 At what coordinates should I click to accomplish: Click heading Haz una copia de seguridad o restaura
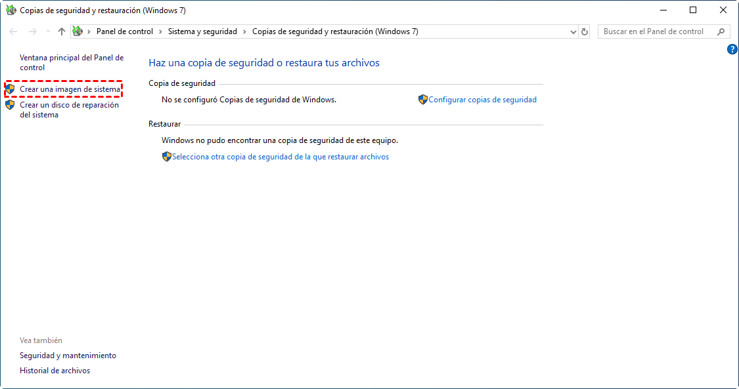(264, 62)
